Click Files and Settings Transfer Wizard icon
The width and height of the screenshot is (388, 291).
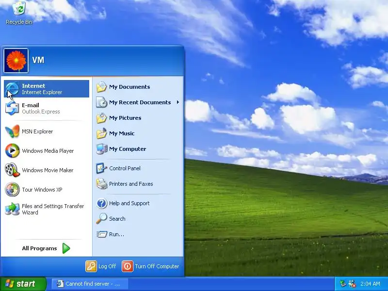[12, 209]
